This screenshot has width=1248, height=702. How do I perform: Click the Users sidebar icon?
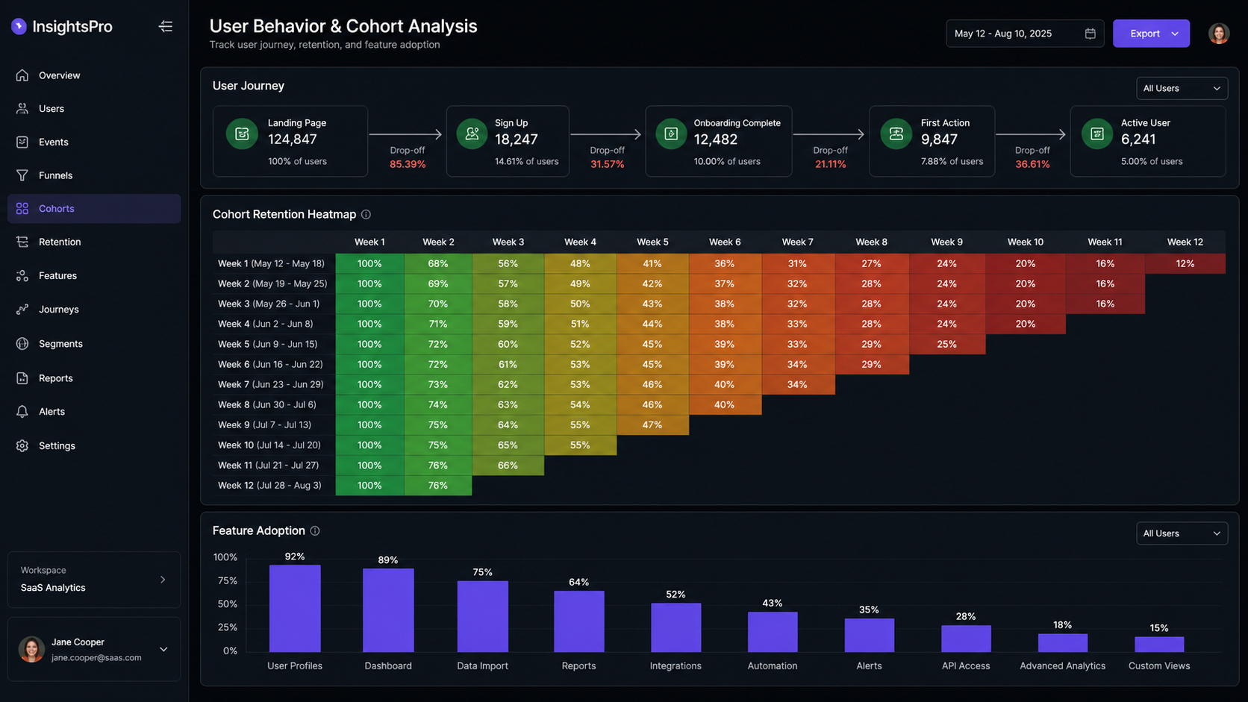pos(22,109)
